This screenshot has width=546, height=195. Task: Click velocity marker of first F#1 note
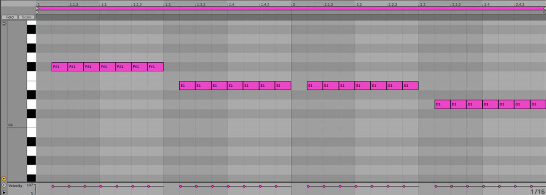[x=53, y=186]
